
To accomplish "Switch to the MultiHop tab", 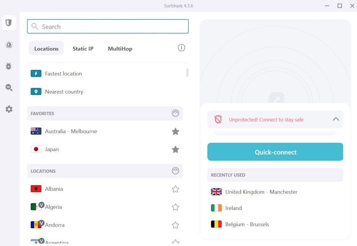I will 120,49.
